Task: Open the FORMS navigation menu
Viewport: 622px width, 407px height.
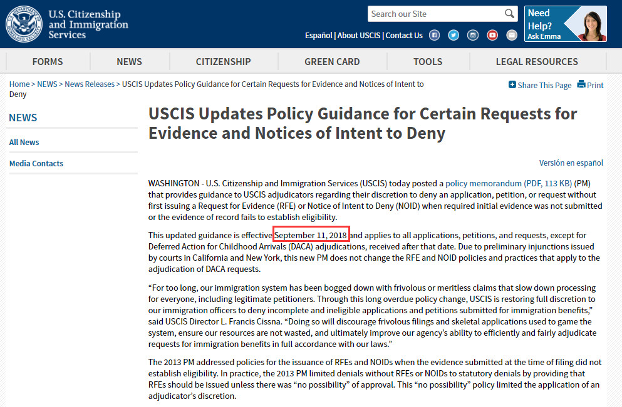Action: 48,61
